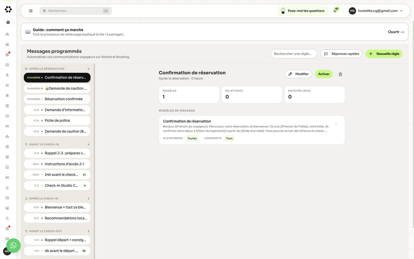Select Rappel J-3 : préparez rule

57,153
